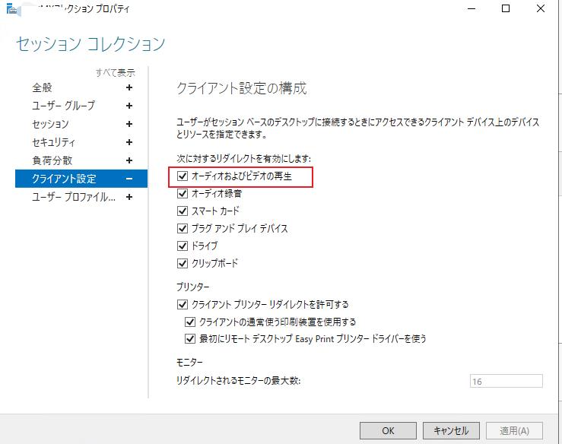This screenshot has width=562, height=444.
Task: Open the セッション page
Action: coord(50,124)
